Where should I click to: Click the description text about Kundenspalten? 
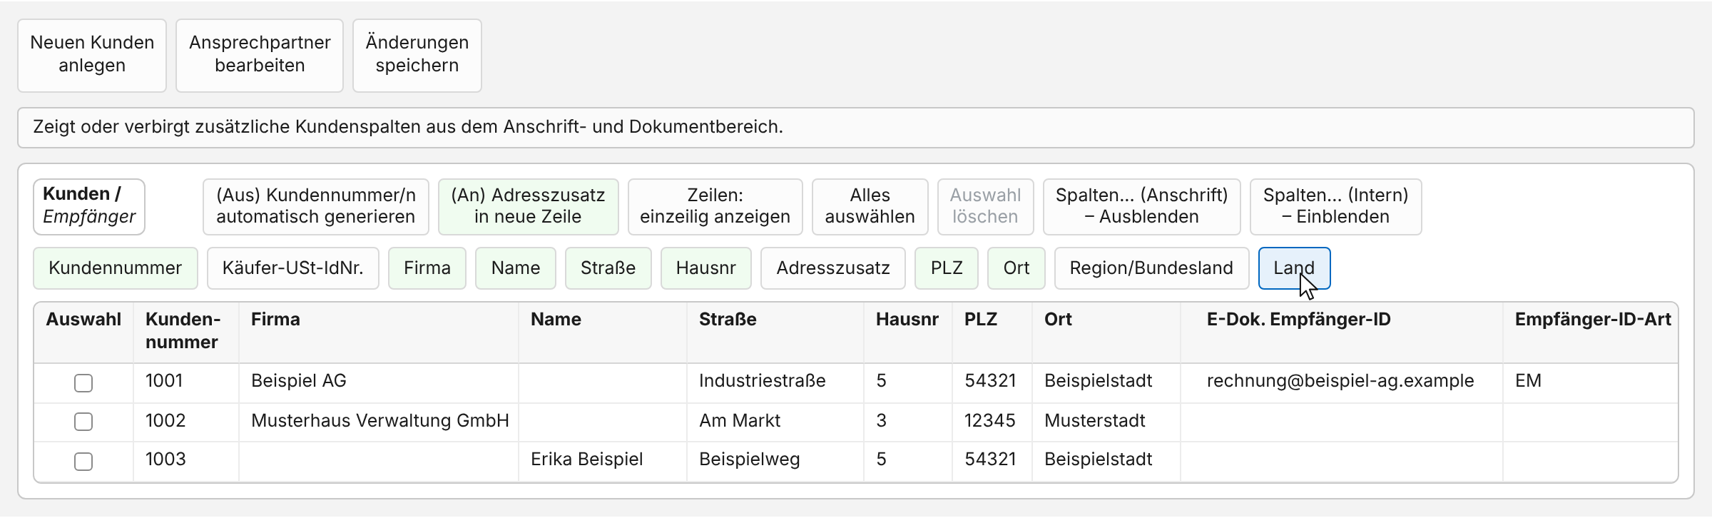408,127
